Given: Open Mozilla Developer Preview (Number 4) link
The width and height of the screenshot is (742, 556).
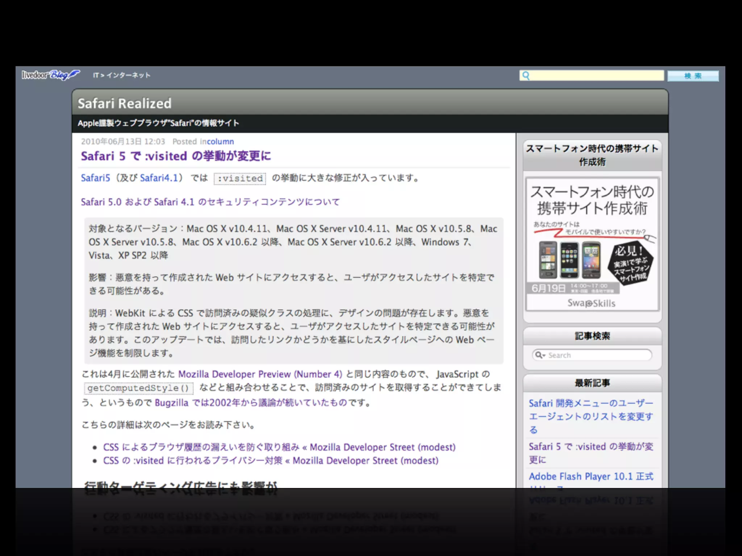Looking at the screenshot, I should (x=260, y=374).
